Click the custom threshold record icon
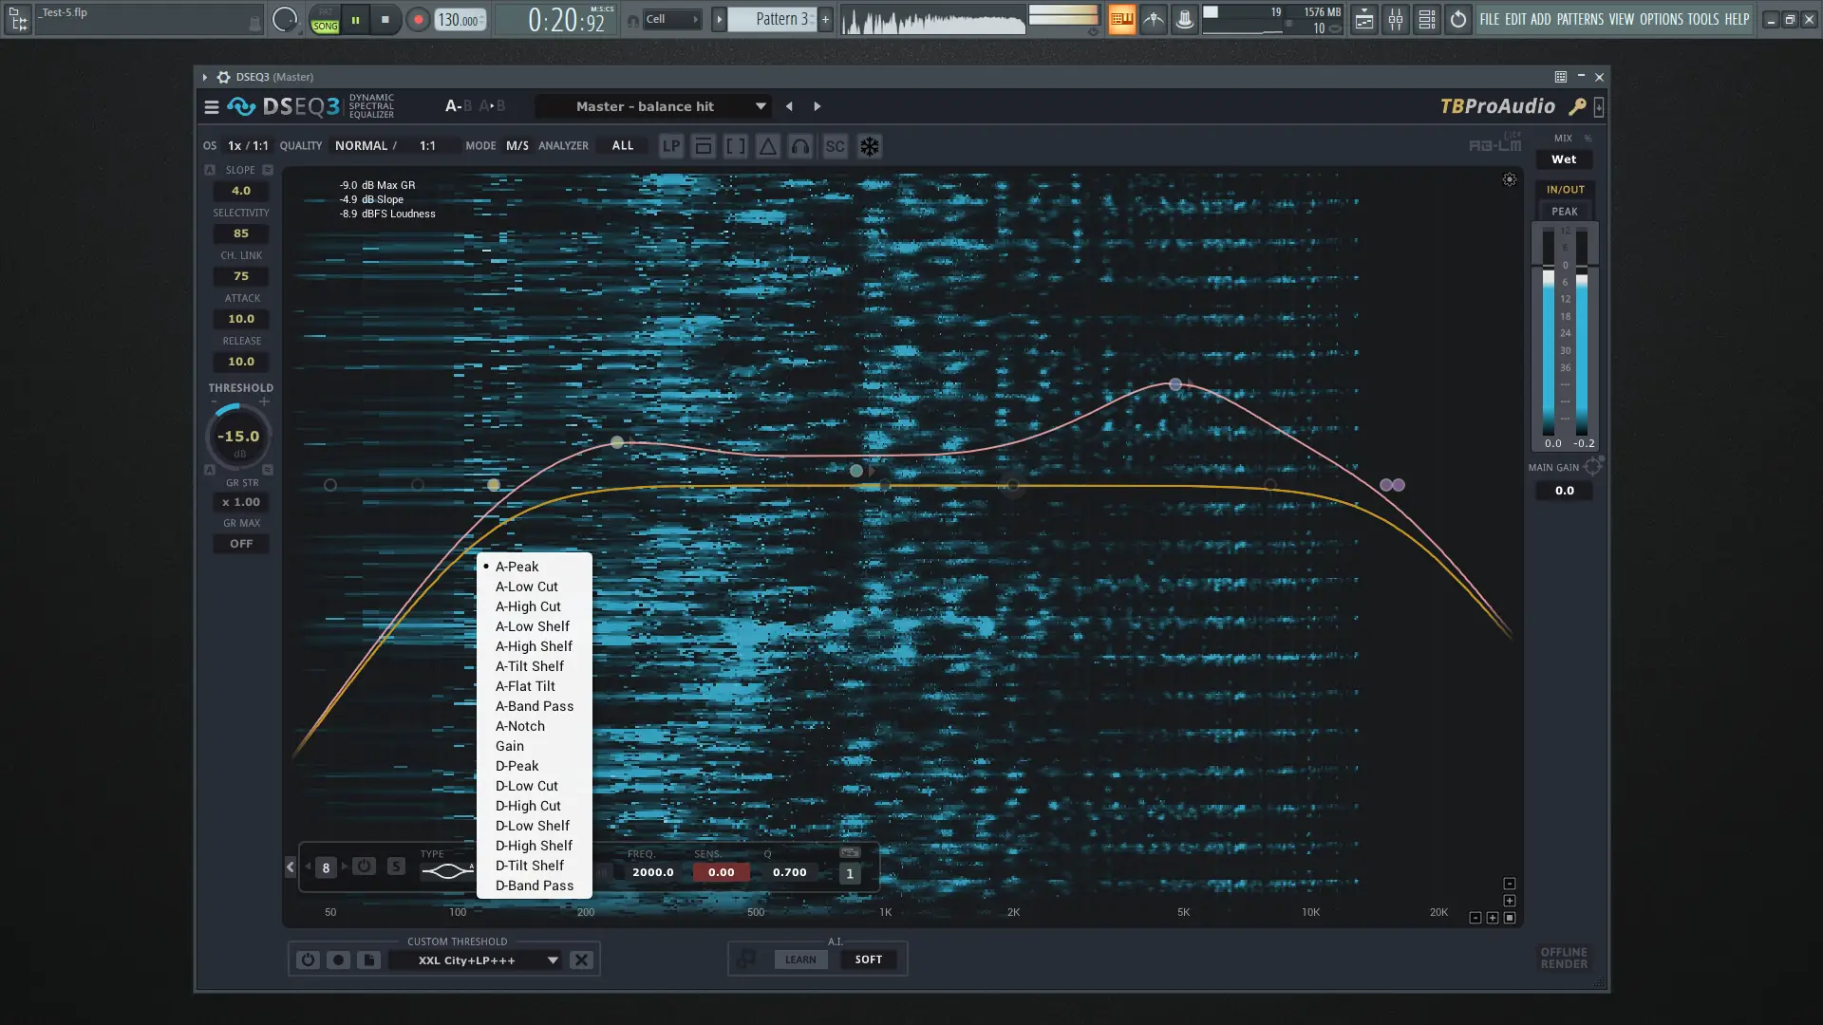This screenshot has width=1823, height=1025. (338, 960)
